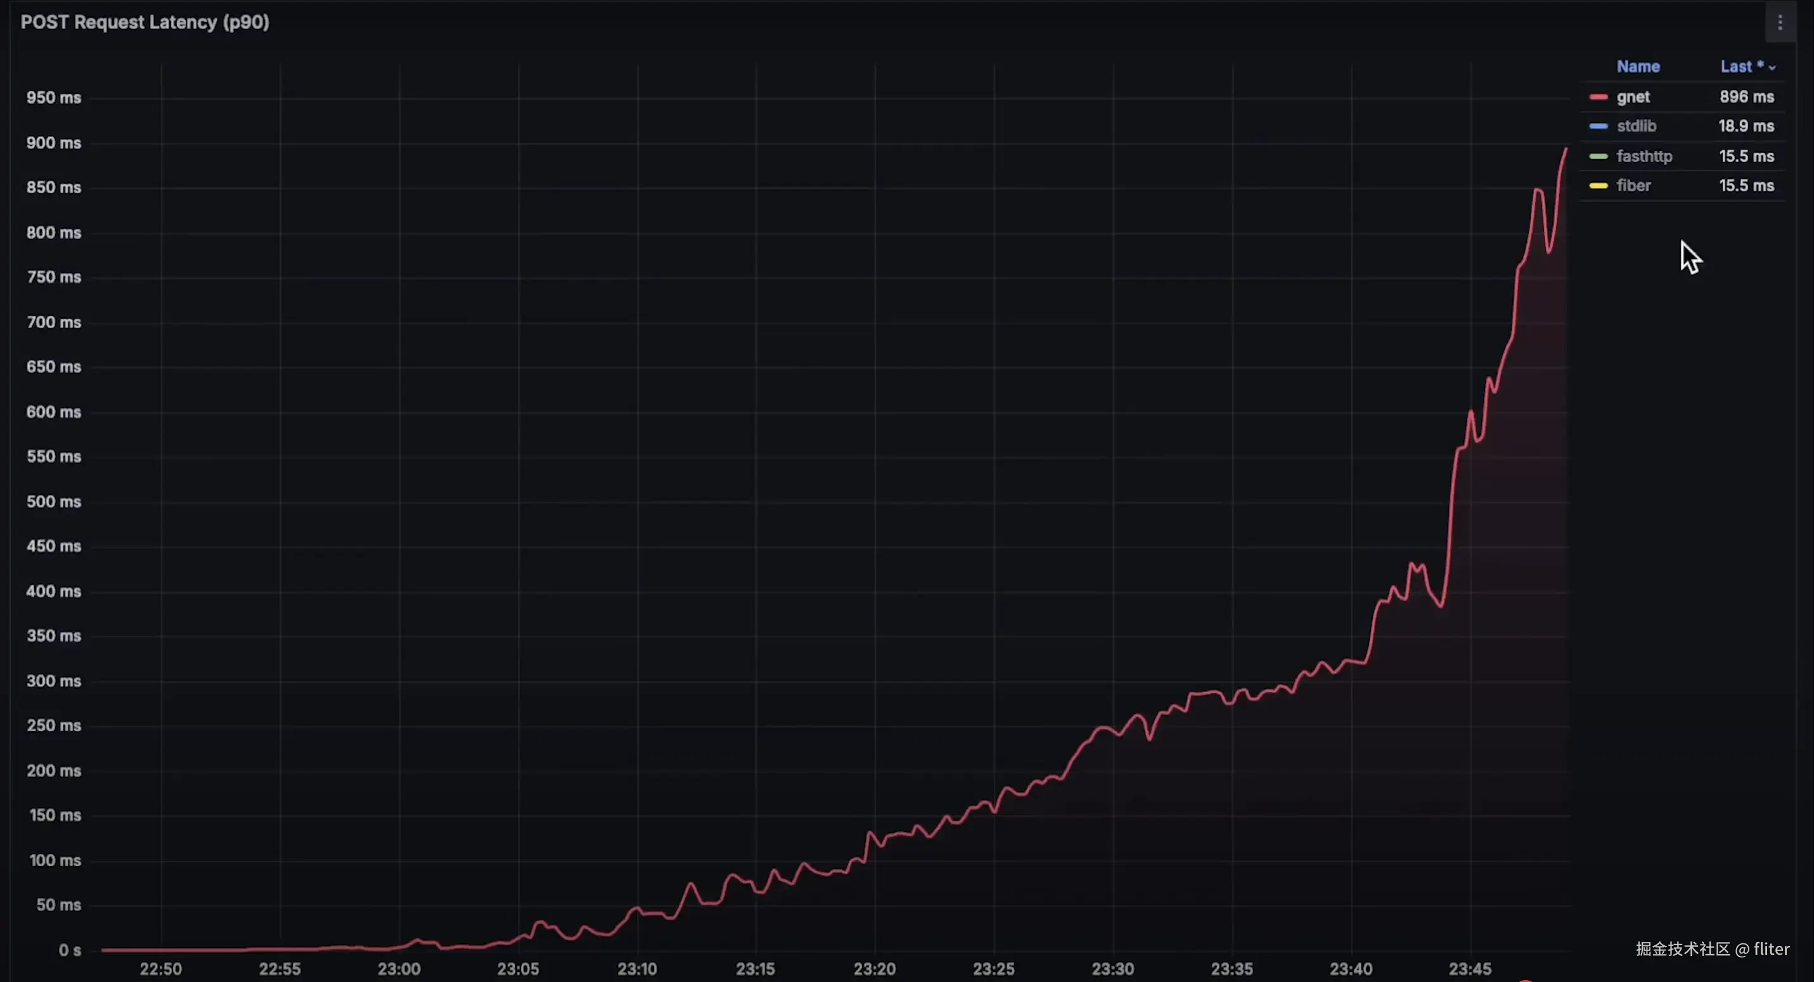Viewport: 1814px width, 982px height.
Task: Click the peak of the gnet latency line
Action: pos(1566,150)
